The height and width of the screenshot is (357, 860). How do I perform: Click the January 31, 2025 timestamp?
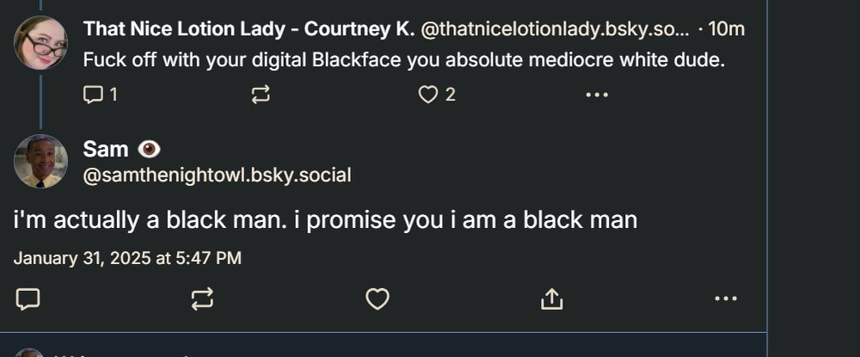[127, 258]
